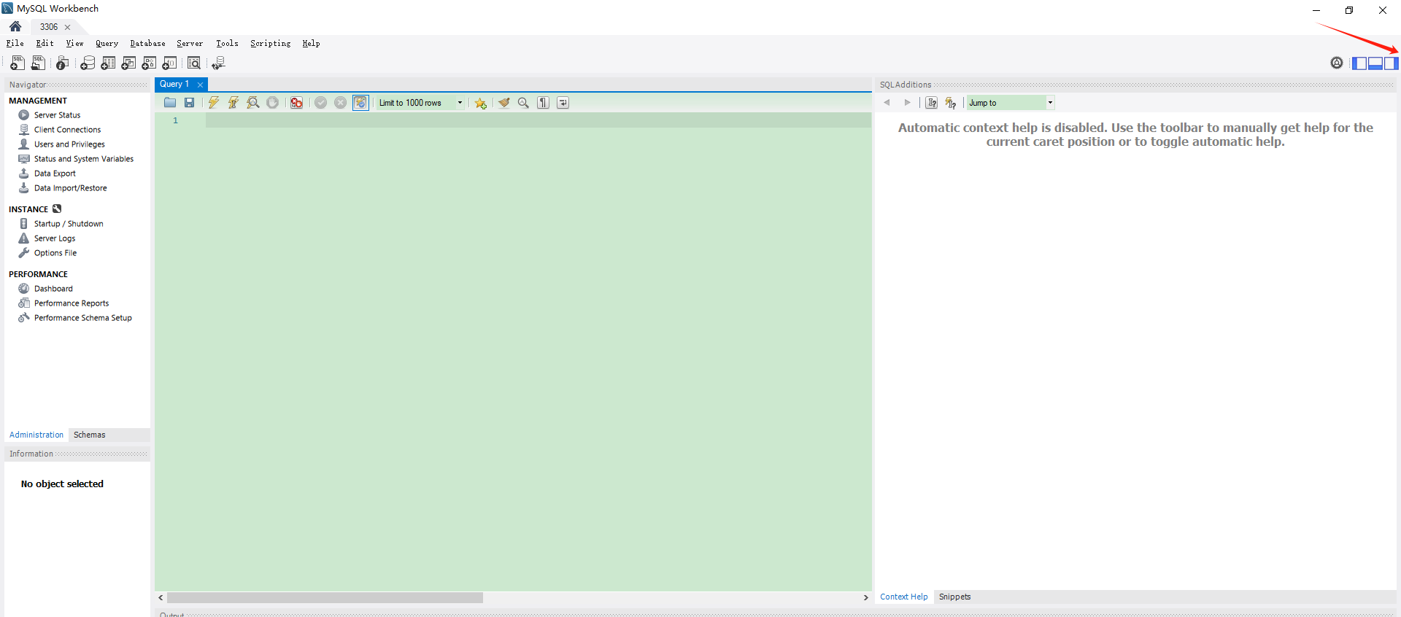Open the Database menu
This screenshot has width=1401, height=617.
[147, 44]
